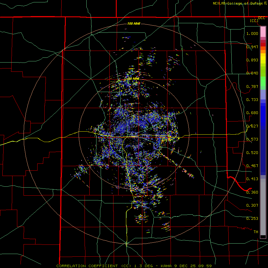Click the 50 NMI range ring label
Image resolution: width=268 pixels, height=268 pixels.
[x=134, y=79]
